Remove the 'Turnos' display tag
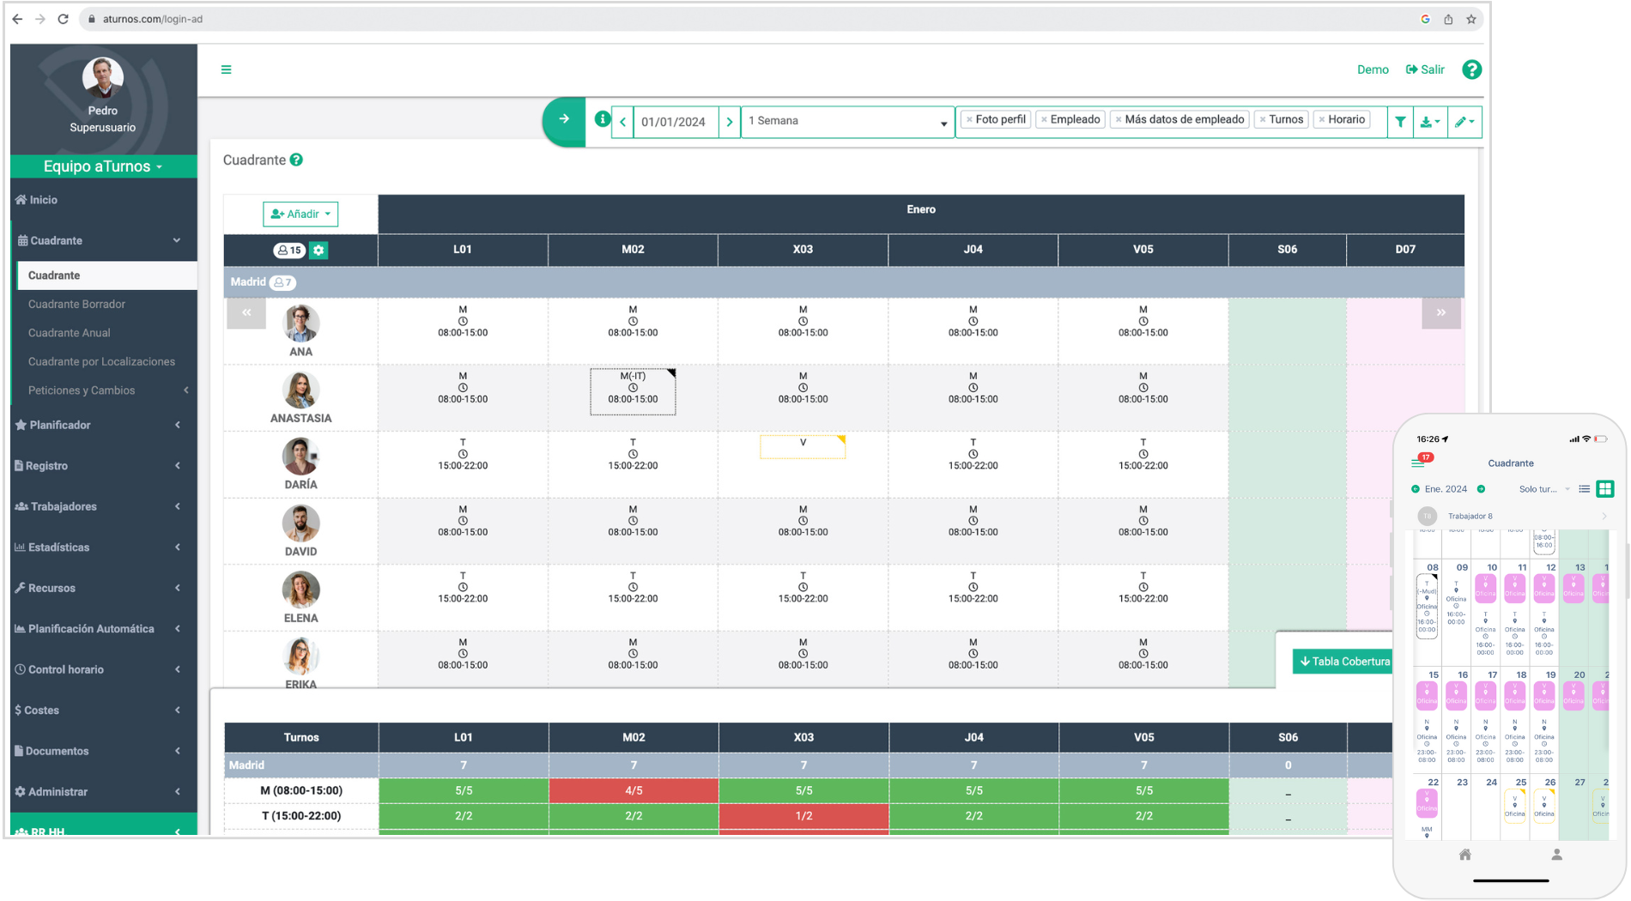The width and height of the screenshot is (1631, 901). [x=1263, y=120]
